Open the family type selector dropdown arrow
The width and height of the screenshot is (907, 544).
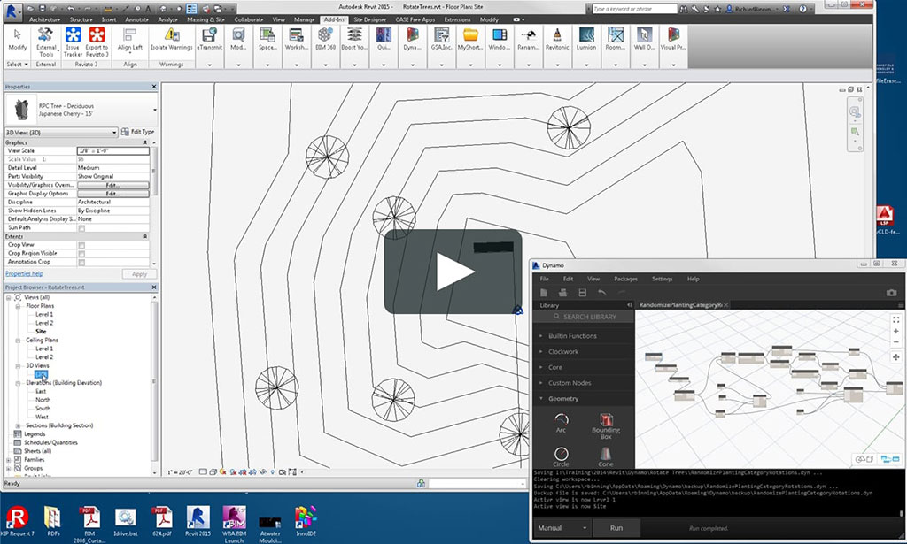(154, 110)
